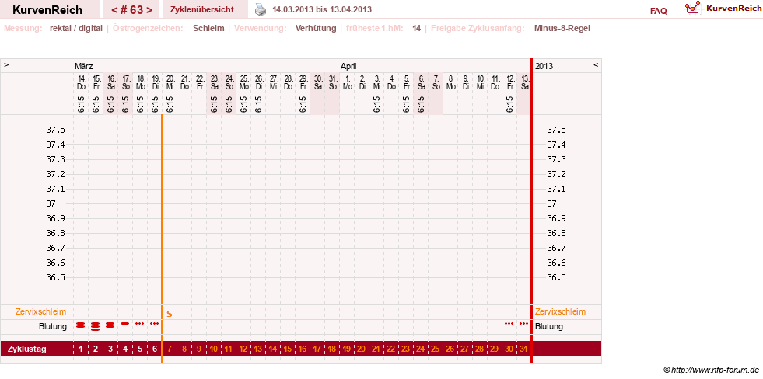The image size is (763, 379).
Task: Click the right Zervixschleim row label
Action: click(561, 311)
